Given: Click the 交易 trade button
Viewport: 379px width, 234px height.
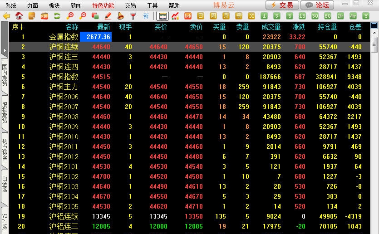Looking at the screenshot, I should 282,5.
